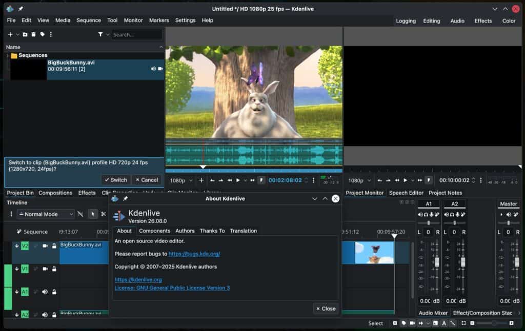Rewind the clip monitor playback
The image size is (525, 331).
pyautogui.click(x=230, y=180)
